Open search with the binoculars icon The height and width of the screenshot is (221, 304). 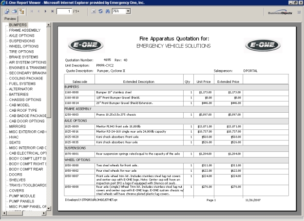coord(108,11)
